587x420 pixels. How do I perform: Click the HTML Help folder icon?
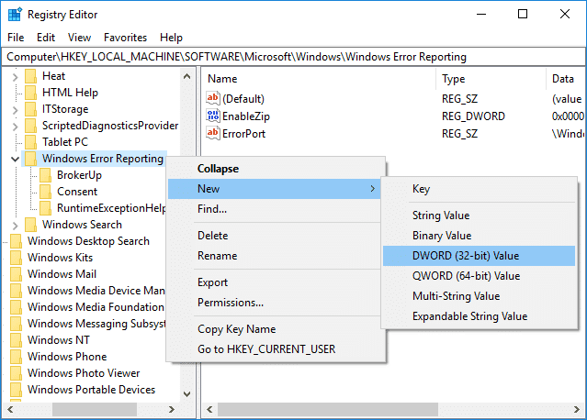coord(30,93)
